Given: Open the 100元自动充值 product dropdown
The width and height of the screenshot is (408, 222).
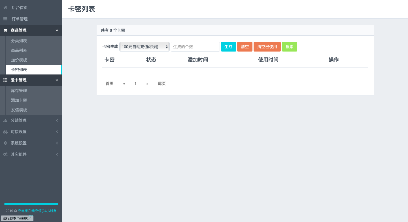Looking at the screenshot, I should pos(144,47).
